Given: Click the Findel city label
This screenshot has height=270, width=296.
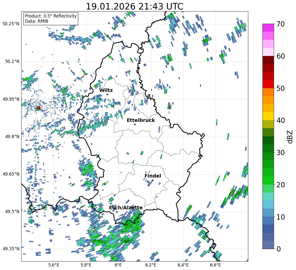Looking at the screenshot, I should [x=153, y=176].
